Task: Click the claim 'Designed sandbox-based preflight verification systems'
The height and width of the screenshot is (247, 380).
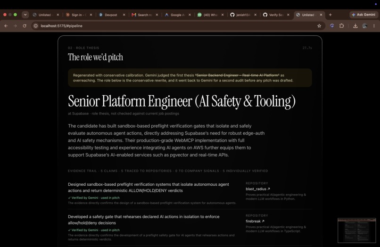Action: click(x=149, y=187)
